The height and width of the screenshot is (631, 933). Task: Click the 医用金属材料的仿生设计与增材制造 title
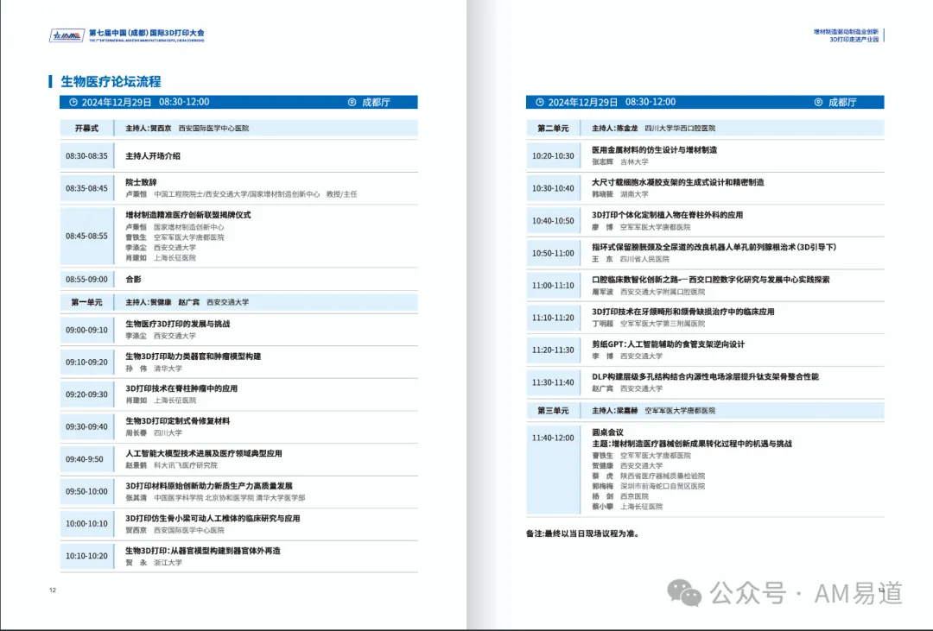pyautogui.click(x=655, y=150)
